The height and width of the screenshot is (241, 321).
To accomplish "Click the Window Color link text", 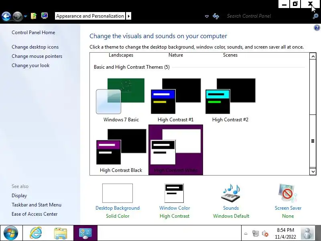I will [175, 208].
